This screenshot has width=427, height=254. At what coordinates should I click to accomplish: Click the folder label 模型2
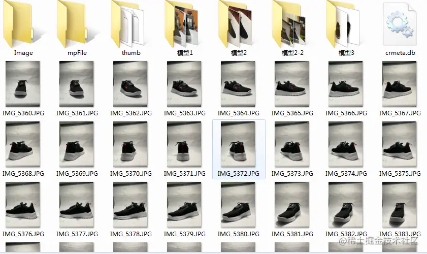(x=239, y=53)
